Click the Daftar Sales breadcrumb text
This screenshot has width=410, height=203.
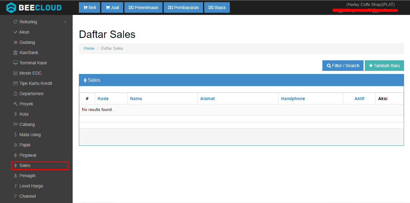112,48
